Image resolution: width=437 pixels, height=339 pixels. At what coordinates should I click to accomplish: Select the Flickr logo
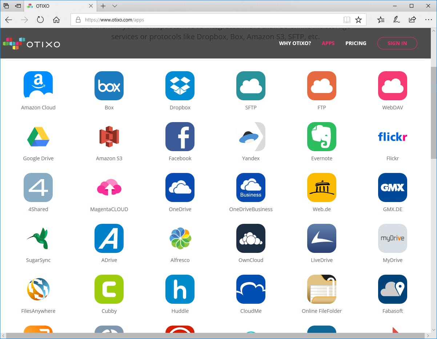click(x=393, y=137)
